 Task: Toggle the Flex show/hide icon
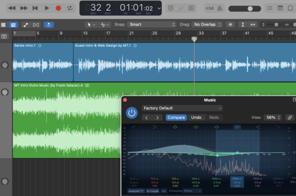36,25
